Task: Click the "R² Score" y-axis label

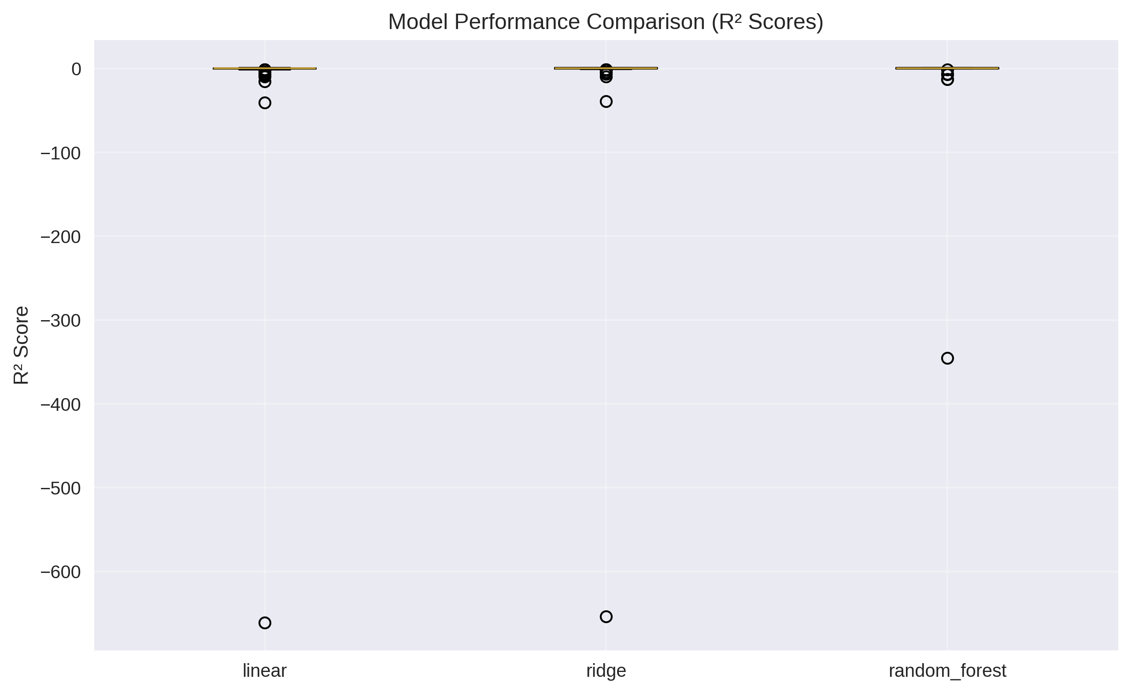Action: coord(21,345)
